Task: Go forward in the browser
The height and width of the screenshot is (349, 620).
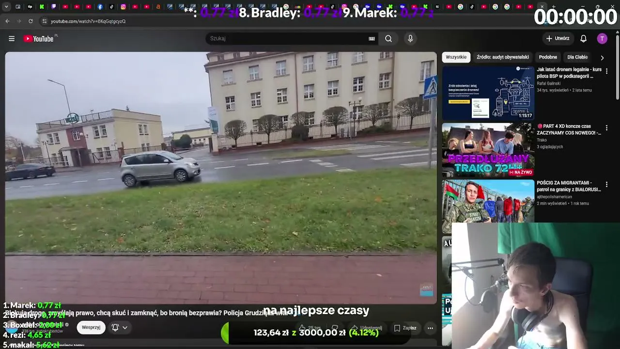Action: [x=19, y=21]
